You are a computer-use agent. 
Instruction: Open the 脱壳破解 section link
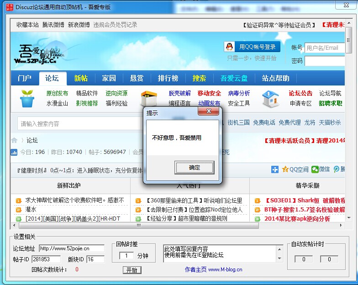[x=180, y=93]
